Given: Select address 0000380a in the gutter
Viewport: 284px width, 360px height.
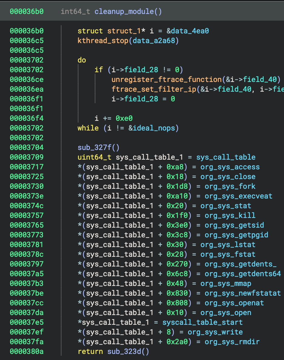Looking at the screenshot, I should coord(27,352).
